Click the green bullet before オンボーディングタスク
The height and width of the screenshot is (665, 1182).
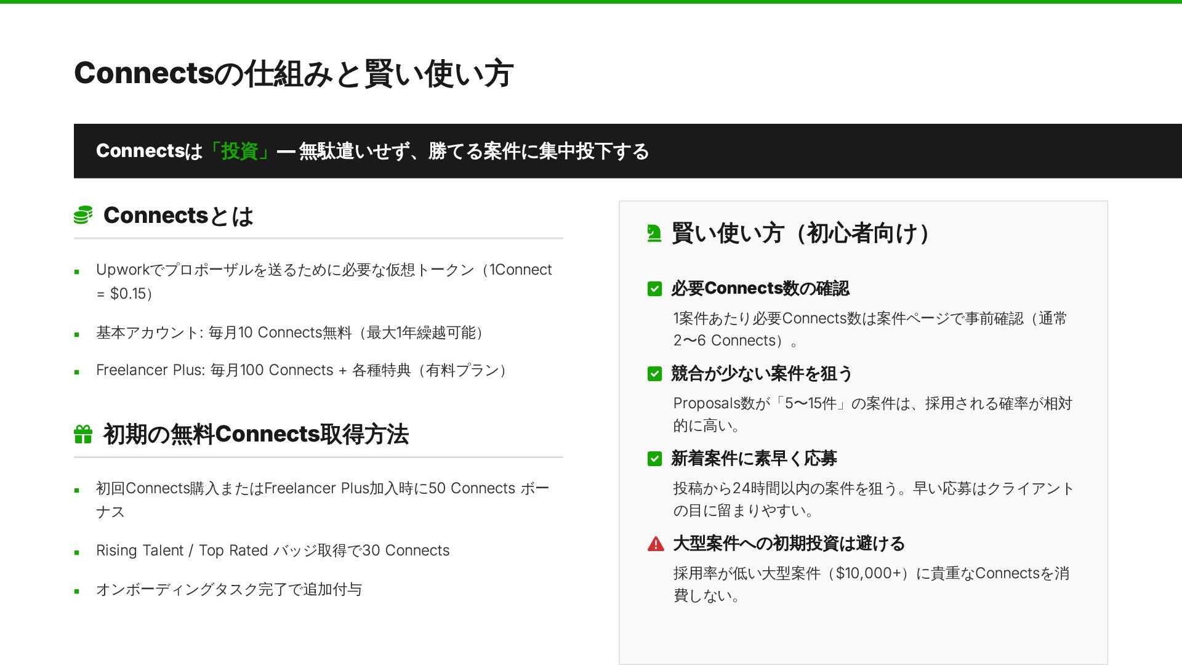coord(77,591)
